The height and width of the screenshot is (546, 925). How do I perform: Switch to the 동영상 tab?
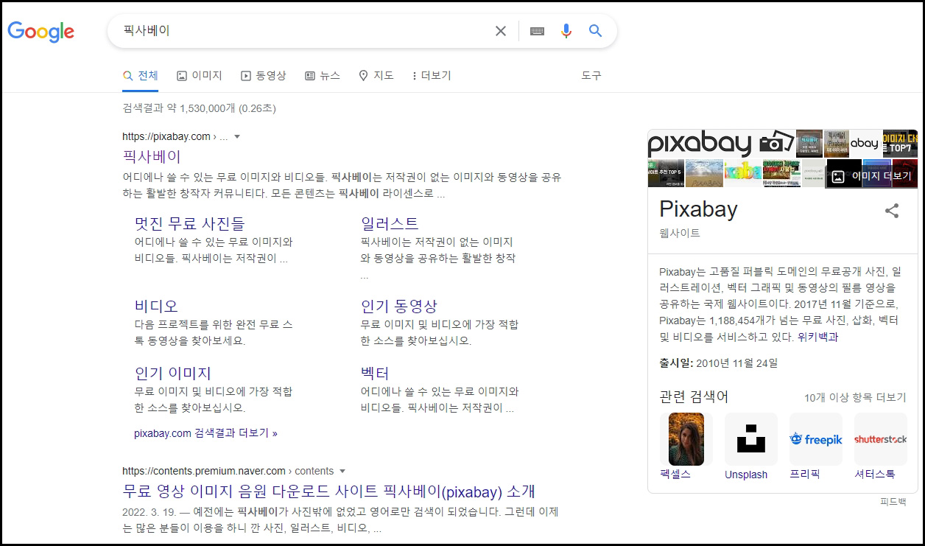tap(263, 75)
